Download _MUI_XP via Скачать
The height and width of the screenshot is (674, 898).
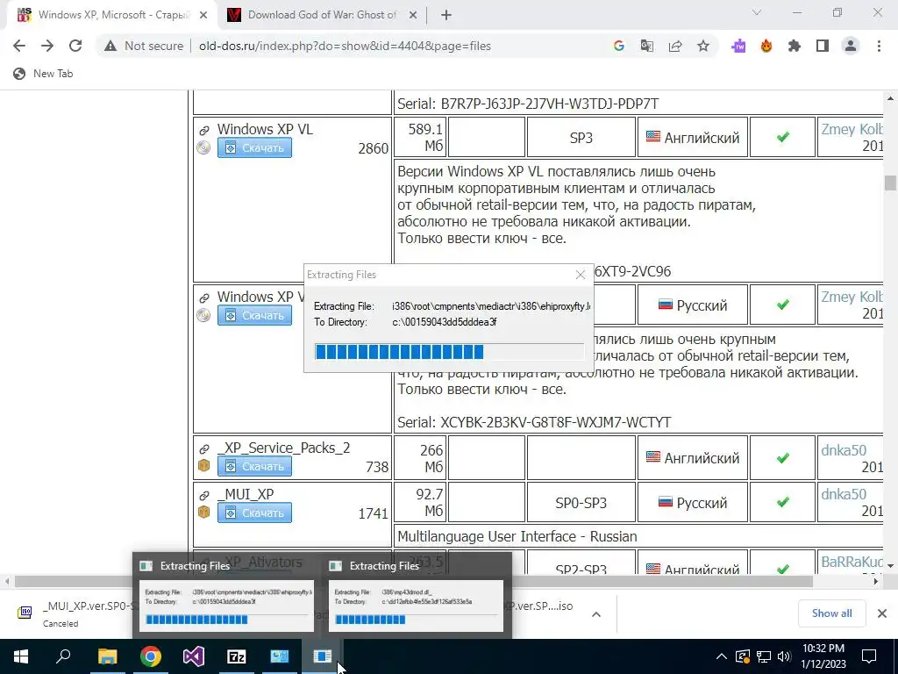click(254, 513)
